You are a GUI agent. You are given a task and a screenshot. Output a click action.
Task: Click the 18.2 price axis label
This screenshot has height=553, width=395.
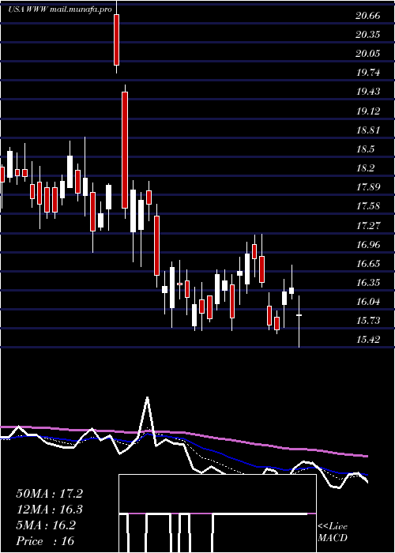click(x=365, y=168)
